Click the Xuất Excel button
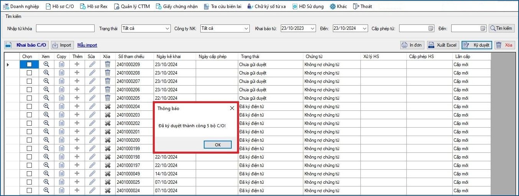Screen dimensions: 519x196 pos(443,45)
